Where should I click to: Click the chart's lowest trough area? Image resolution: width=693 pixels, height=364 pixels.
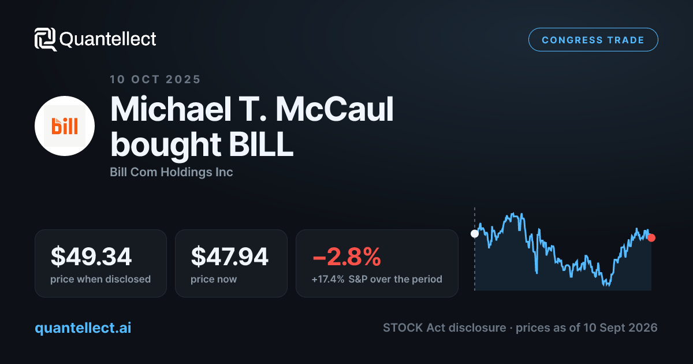(606, 283)
